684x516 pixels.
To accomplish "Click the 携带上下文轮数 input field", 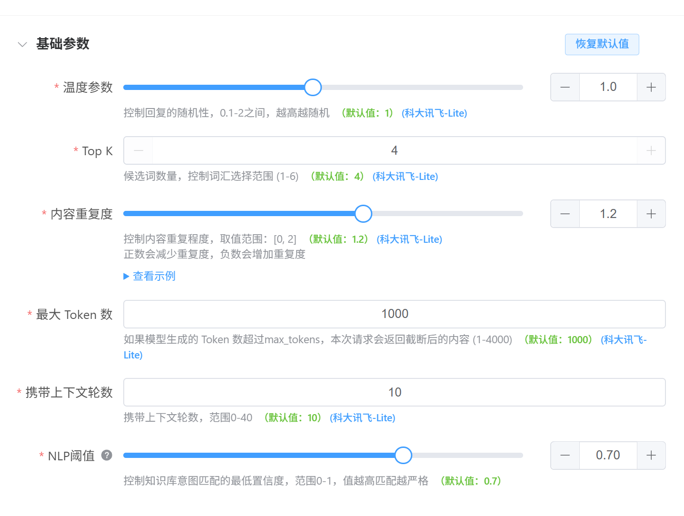I will click(x=394, y=392).
